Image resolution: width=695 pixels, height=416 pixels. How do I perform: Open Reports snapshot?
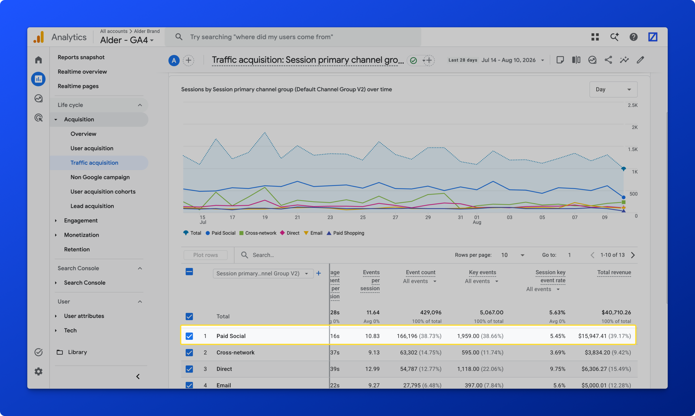tap(81, 57)
